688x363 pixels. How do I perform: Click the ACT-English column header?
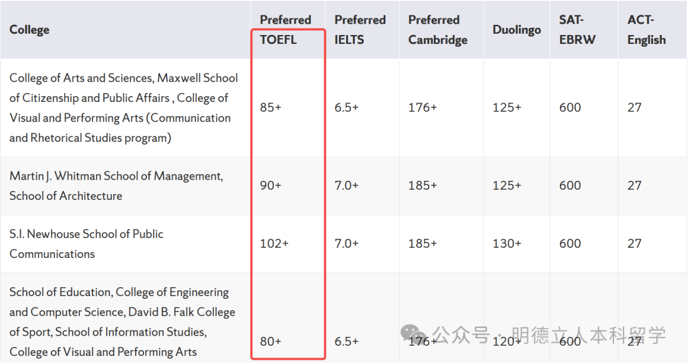tap(646, 29)
